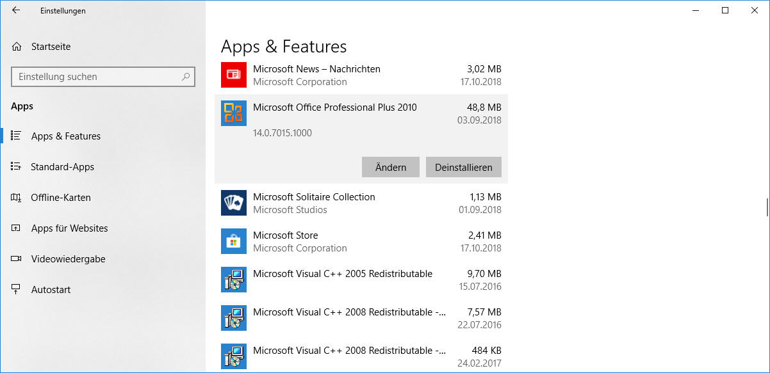Click the 2,41 MB size value
770x373 pixels.
484,235
